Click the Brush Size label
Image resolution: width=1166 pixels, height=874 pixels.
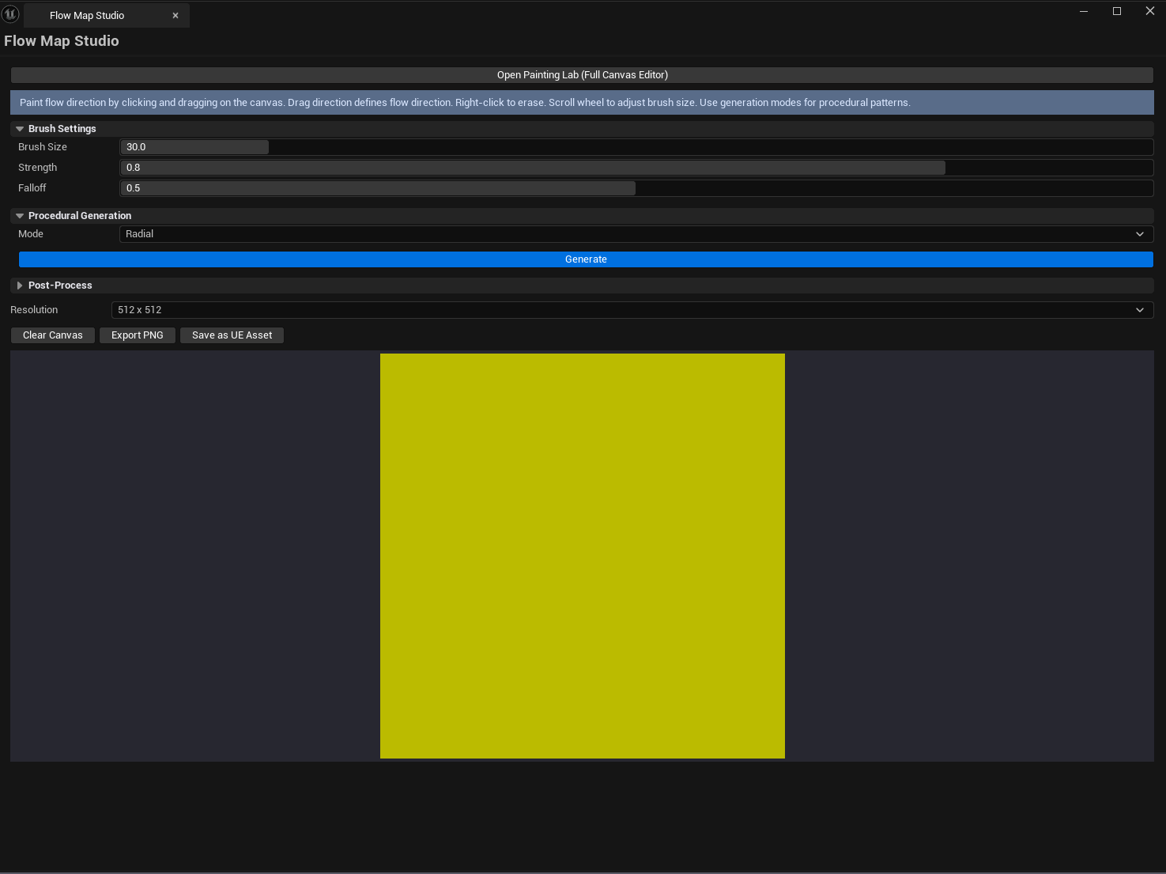[43, 147]
